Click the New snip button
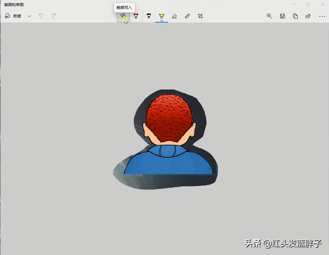 click(13, 16)
